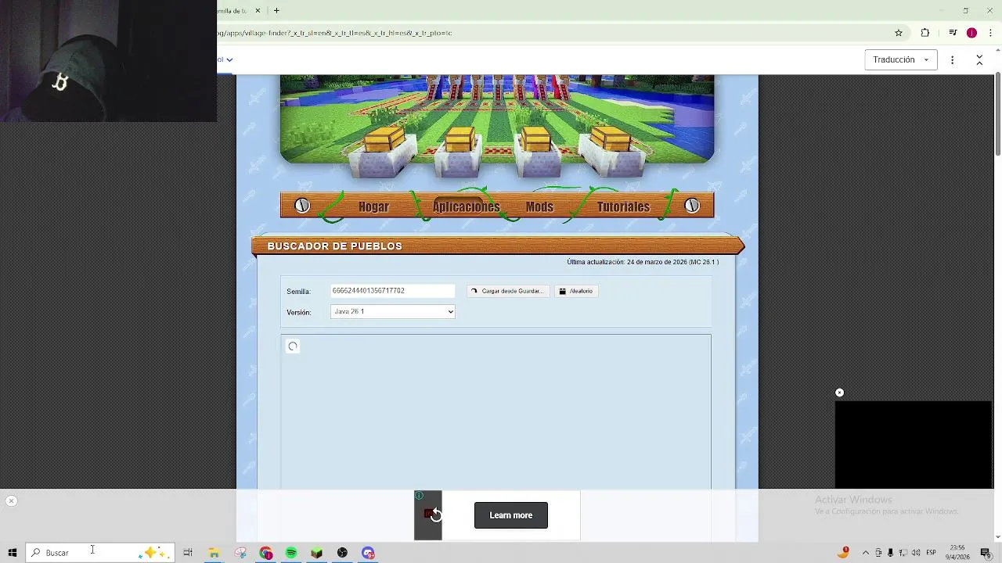This screenshot has height=563, width=1002.
Task: Go to the Hogar menu item
Action: click(373, 206)
